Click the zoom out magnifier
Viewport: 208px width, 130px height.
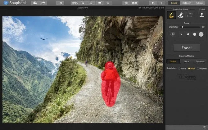pos(91,3)
